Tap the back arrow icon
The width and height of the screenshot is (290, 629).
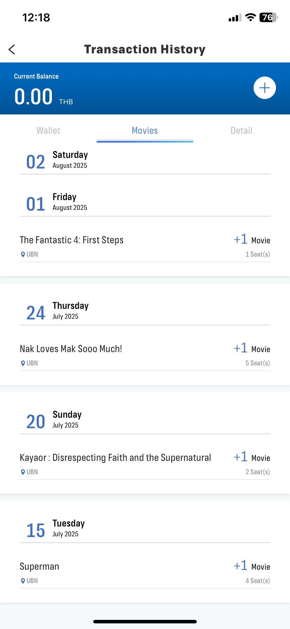click(12, 49)
